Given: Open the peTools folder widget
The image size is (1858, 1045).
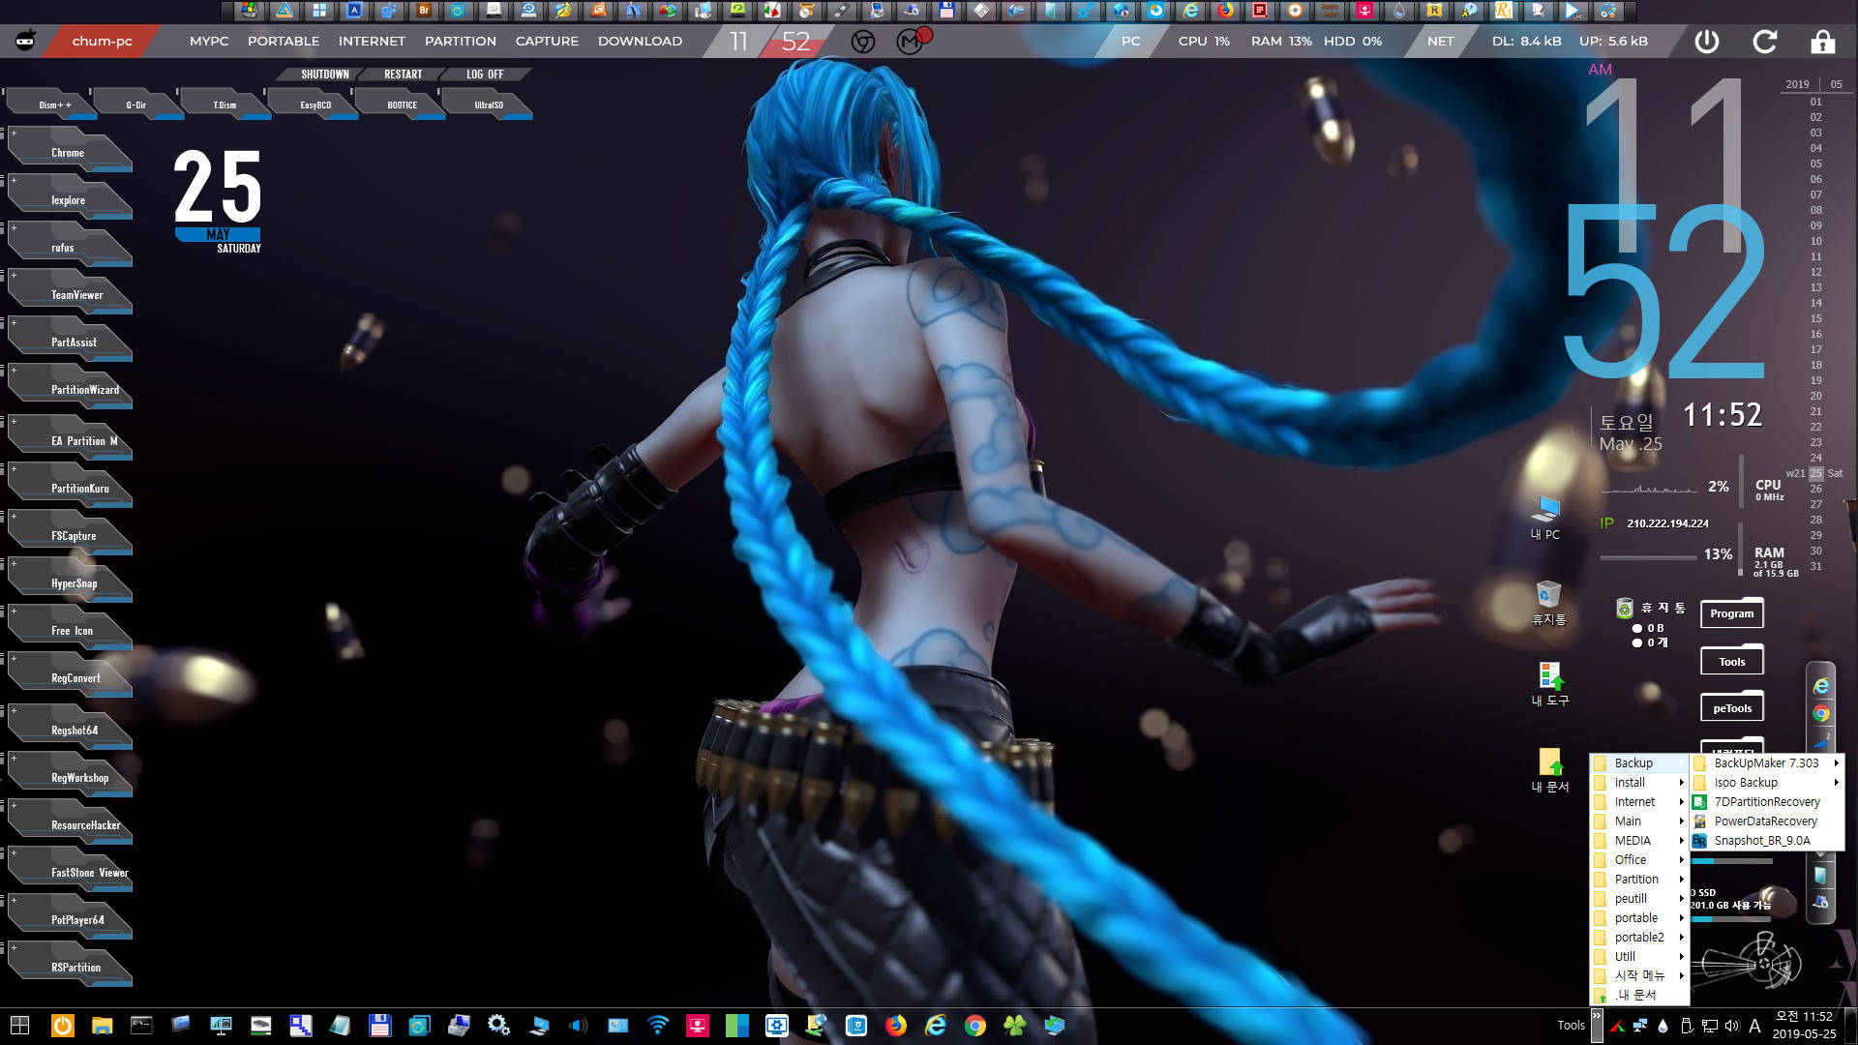Looking at the screenshot, I should pyautogui.click(x=1731, y=708).
